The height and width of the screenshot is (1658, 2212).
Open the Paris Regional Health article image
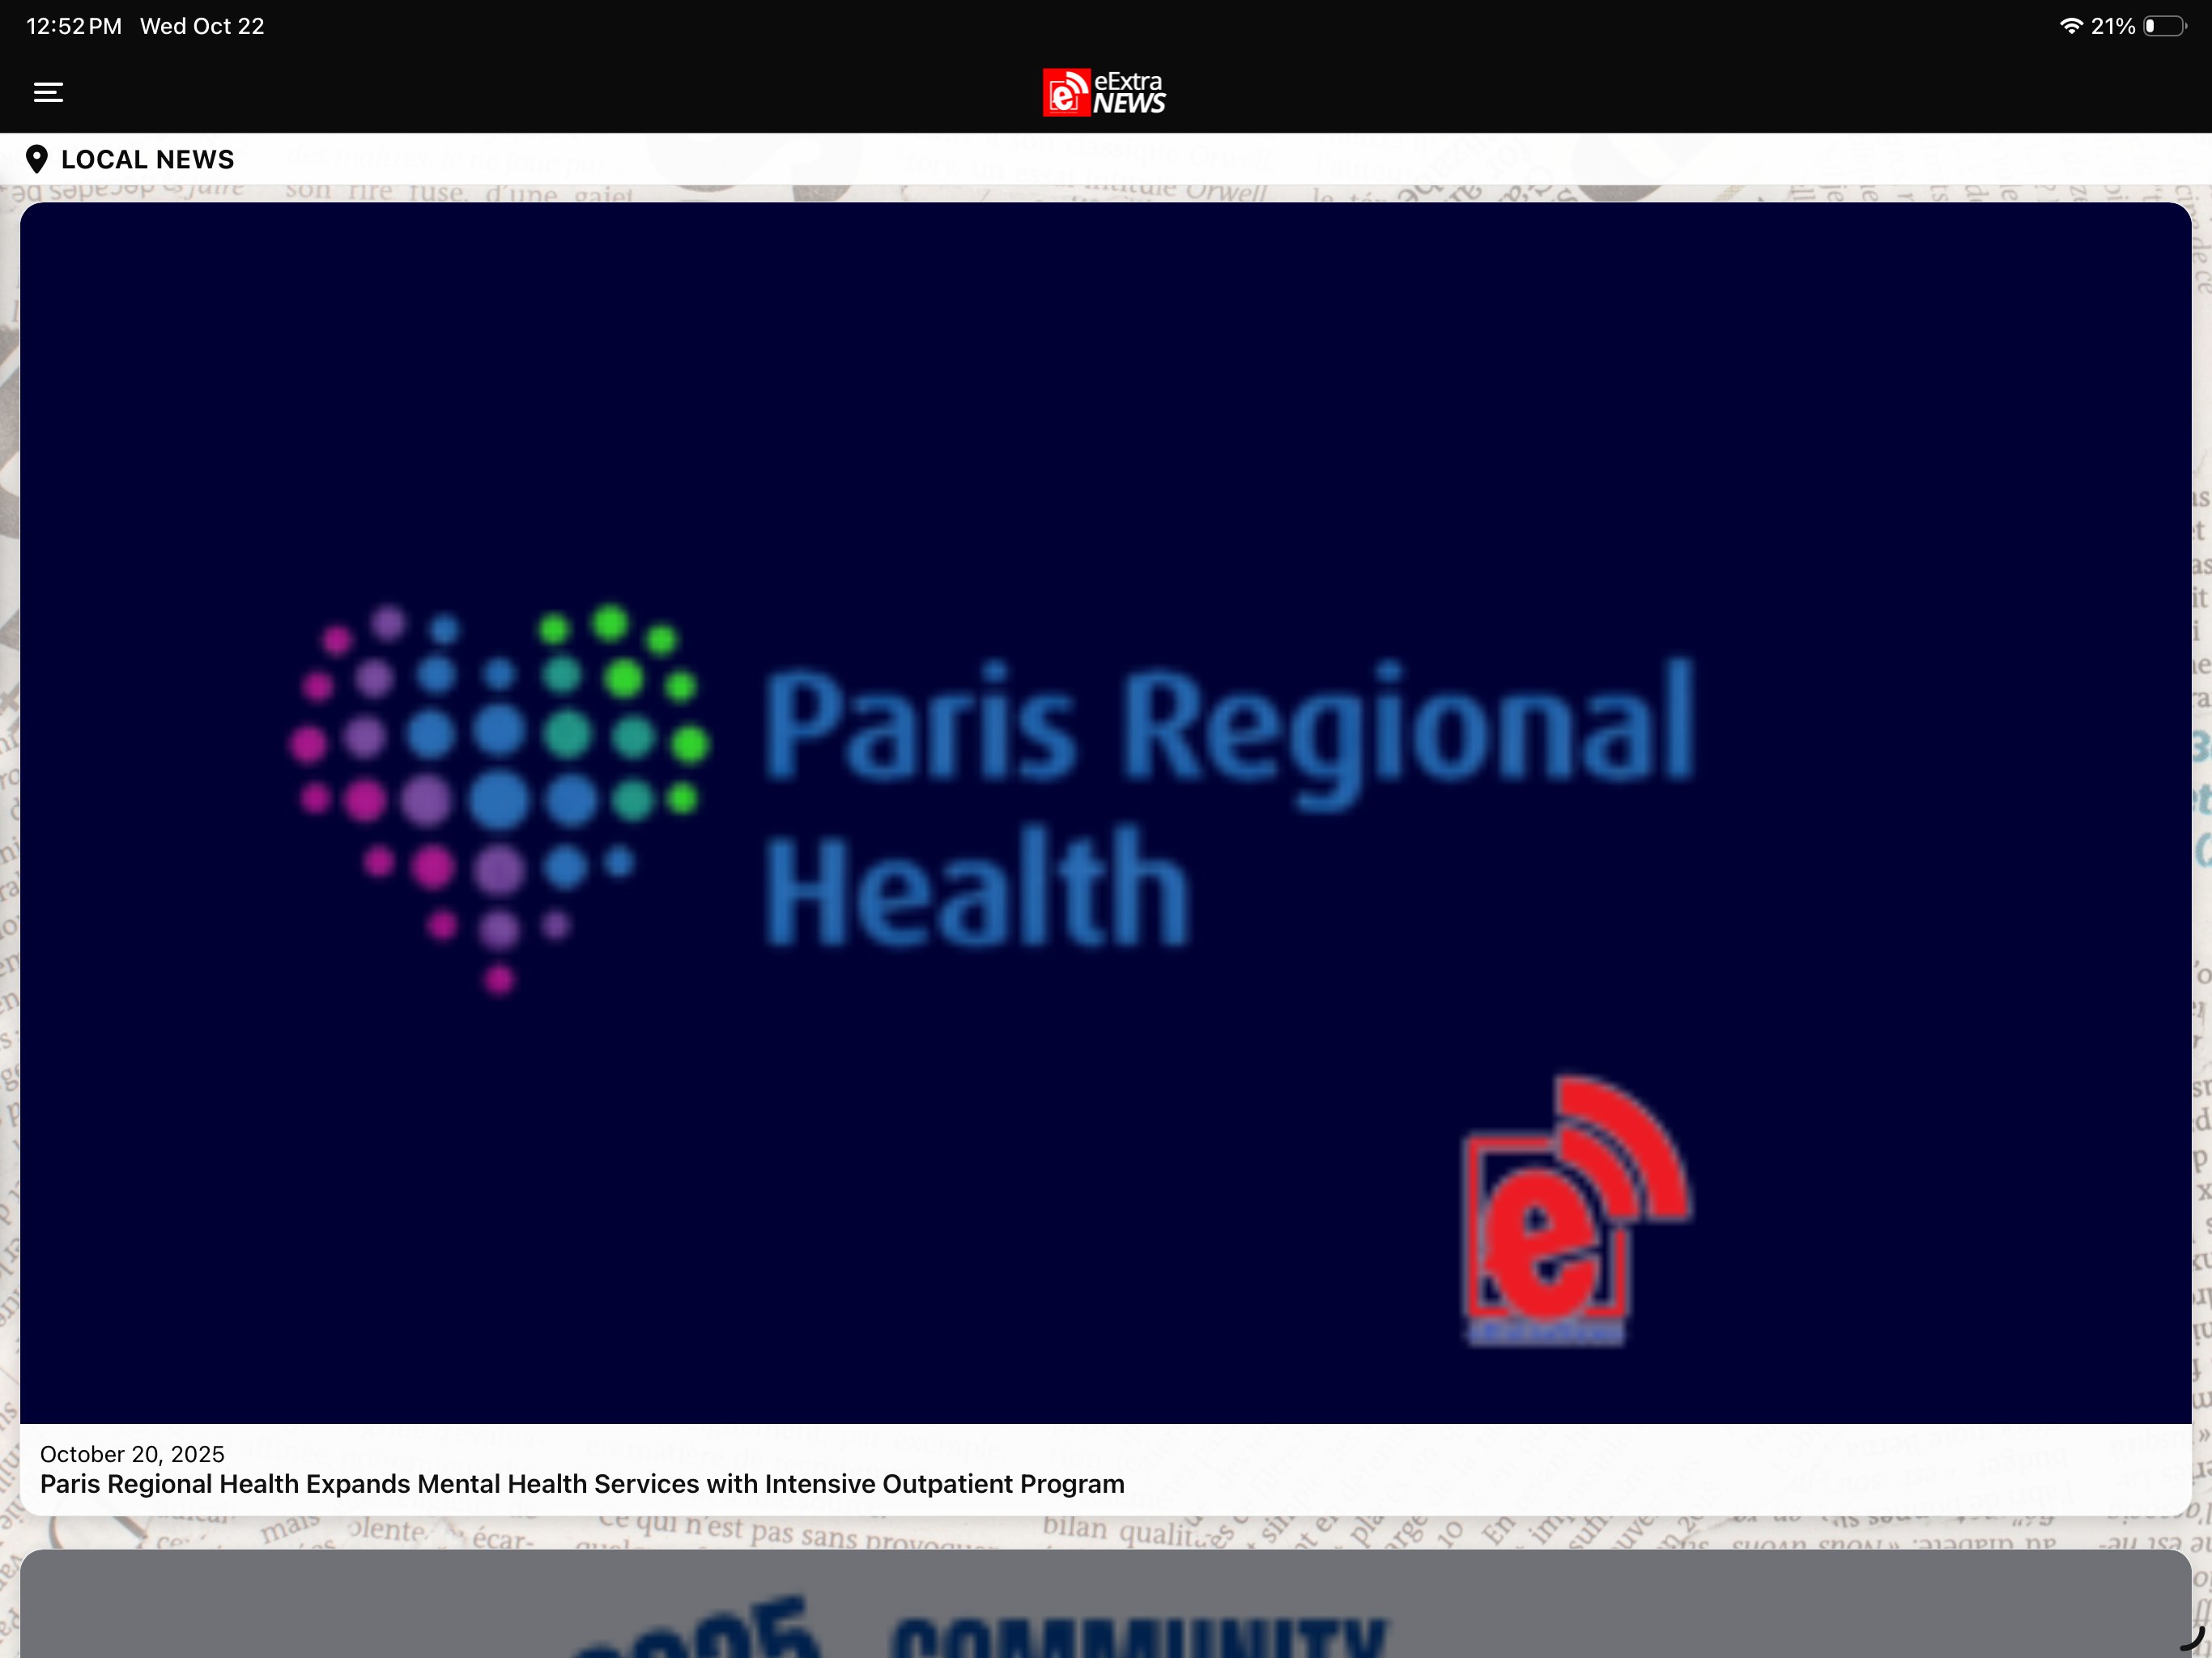1106,813
